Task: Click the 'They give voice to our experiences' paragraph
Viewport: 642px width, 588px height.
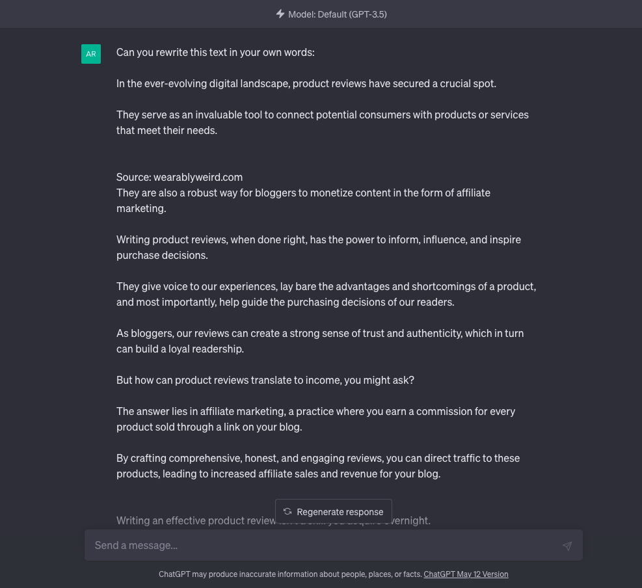Action: [327, 294]
